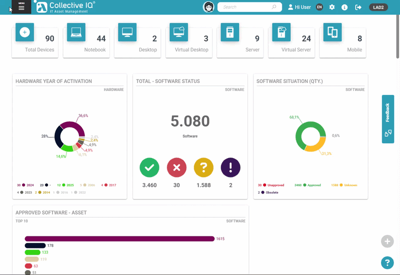Screen dimensions: 400x275
Task: Click the green approved checkmark icon
Action: point(149,168)
